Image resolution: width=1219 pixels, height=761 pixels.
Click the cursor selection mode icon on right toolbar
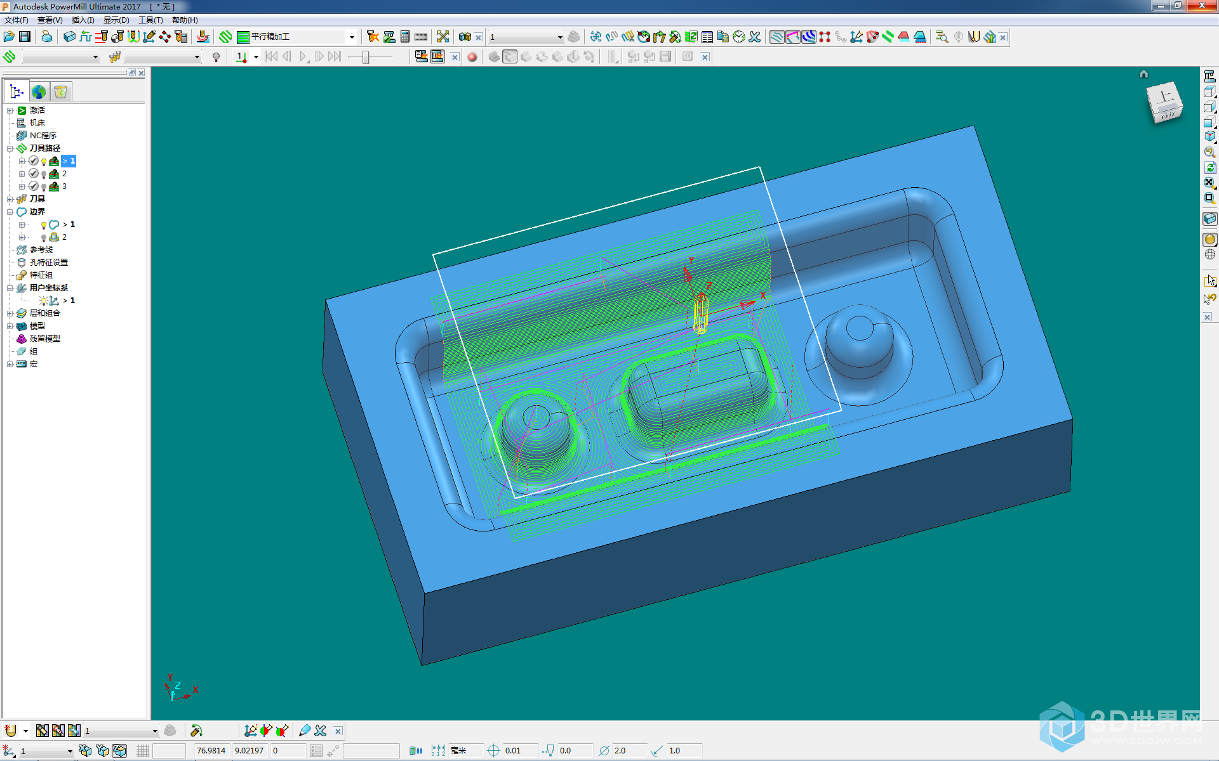tap(1209, 280)
